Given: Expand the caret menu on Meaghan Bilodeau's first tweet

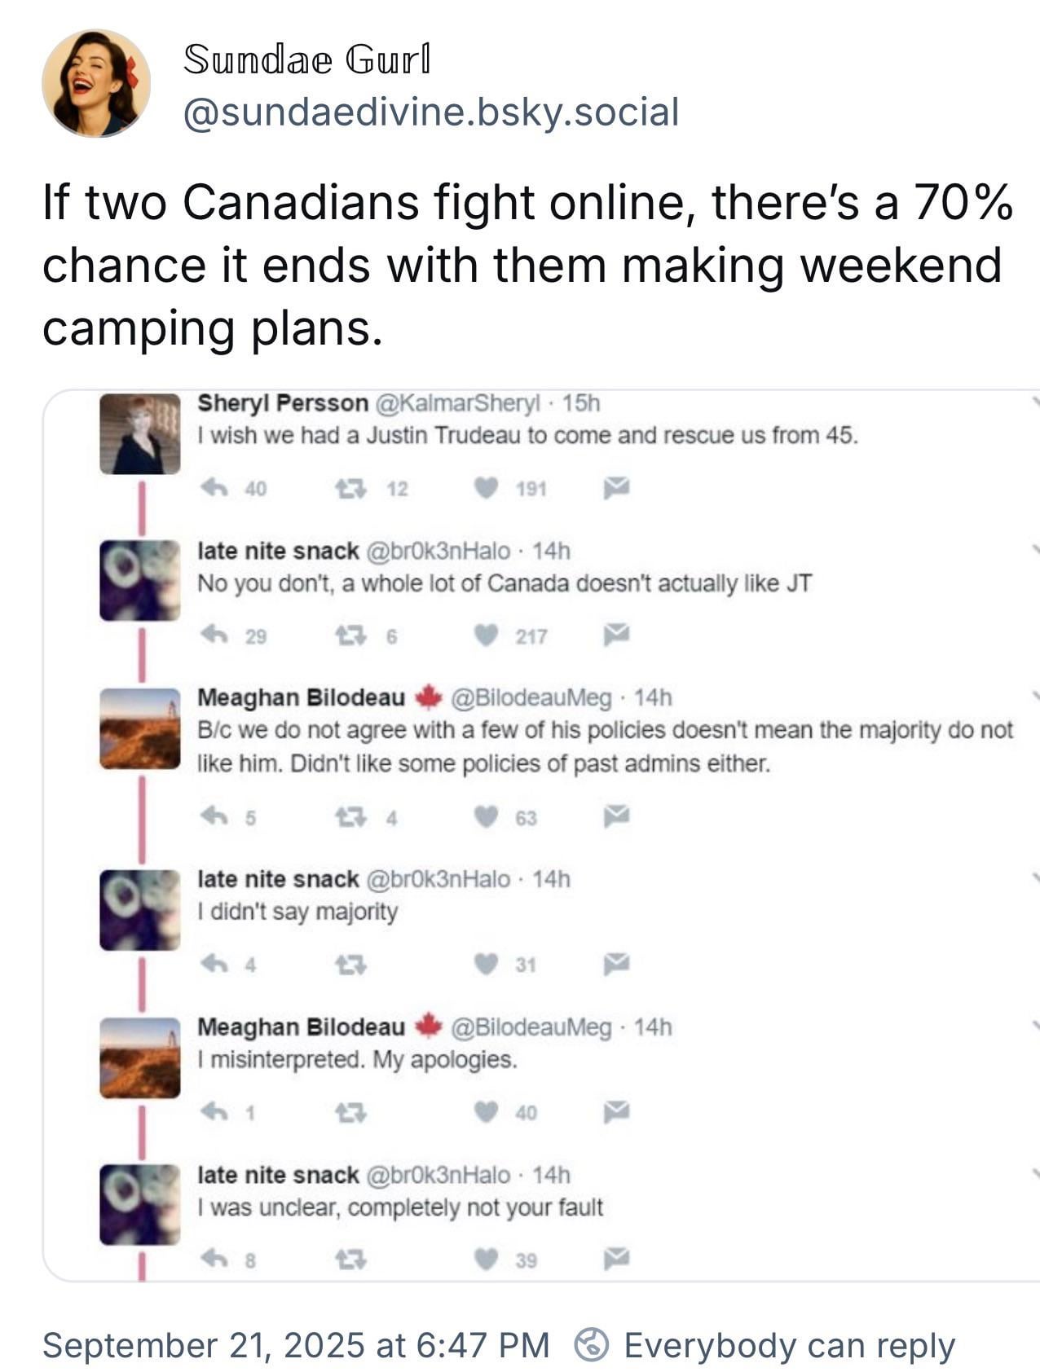Looking at the screenshot, I should (1034, 696).
